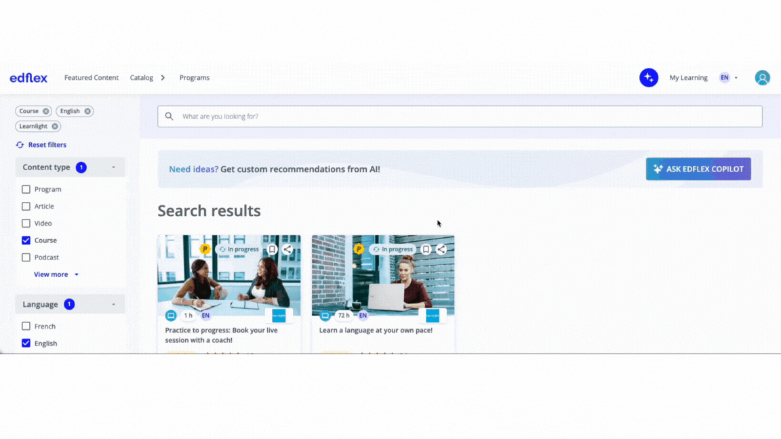
Task: Open Featured Content page
Action: (x=91, y=78)
